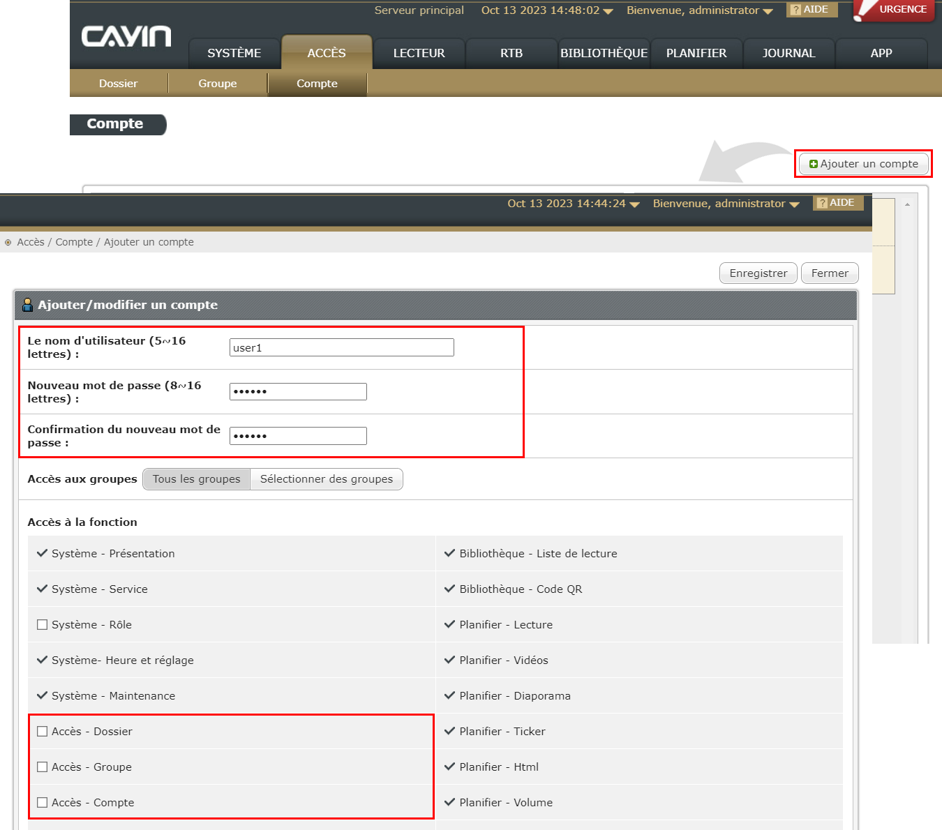Open the SYSTÈME tab
Image resolution: width=942 pixels, height=830 pixels.
point(234,53)
